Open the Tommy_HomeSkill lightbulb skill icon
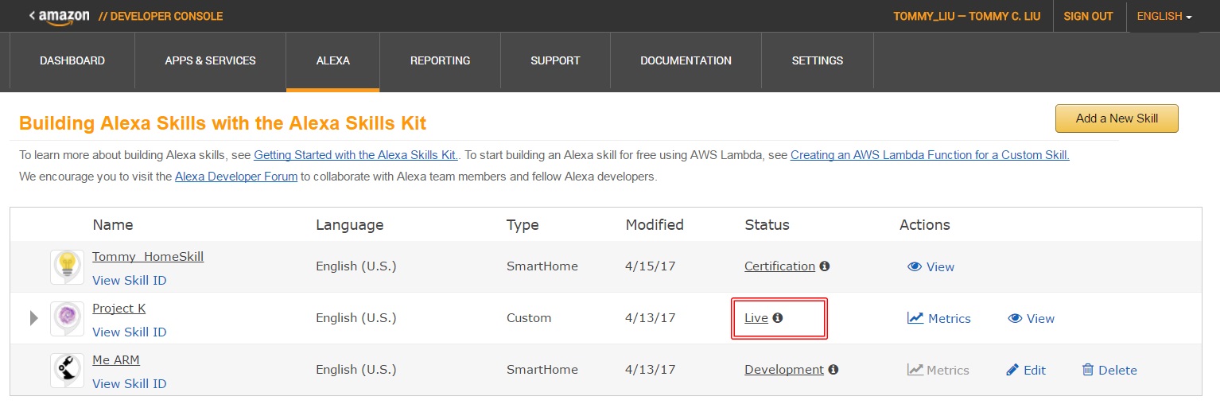The width and height of the screenshot is (1220, 404). [68, 266]
